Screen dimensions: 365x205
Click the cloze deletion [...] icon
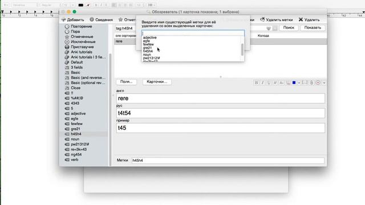(x=305, y=83)
